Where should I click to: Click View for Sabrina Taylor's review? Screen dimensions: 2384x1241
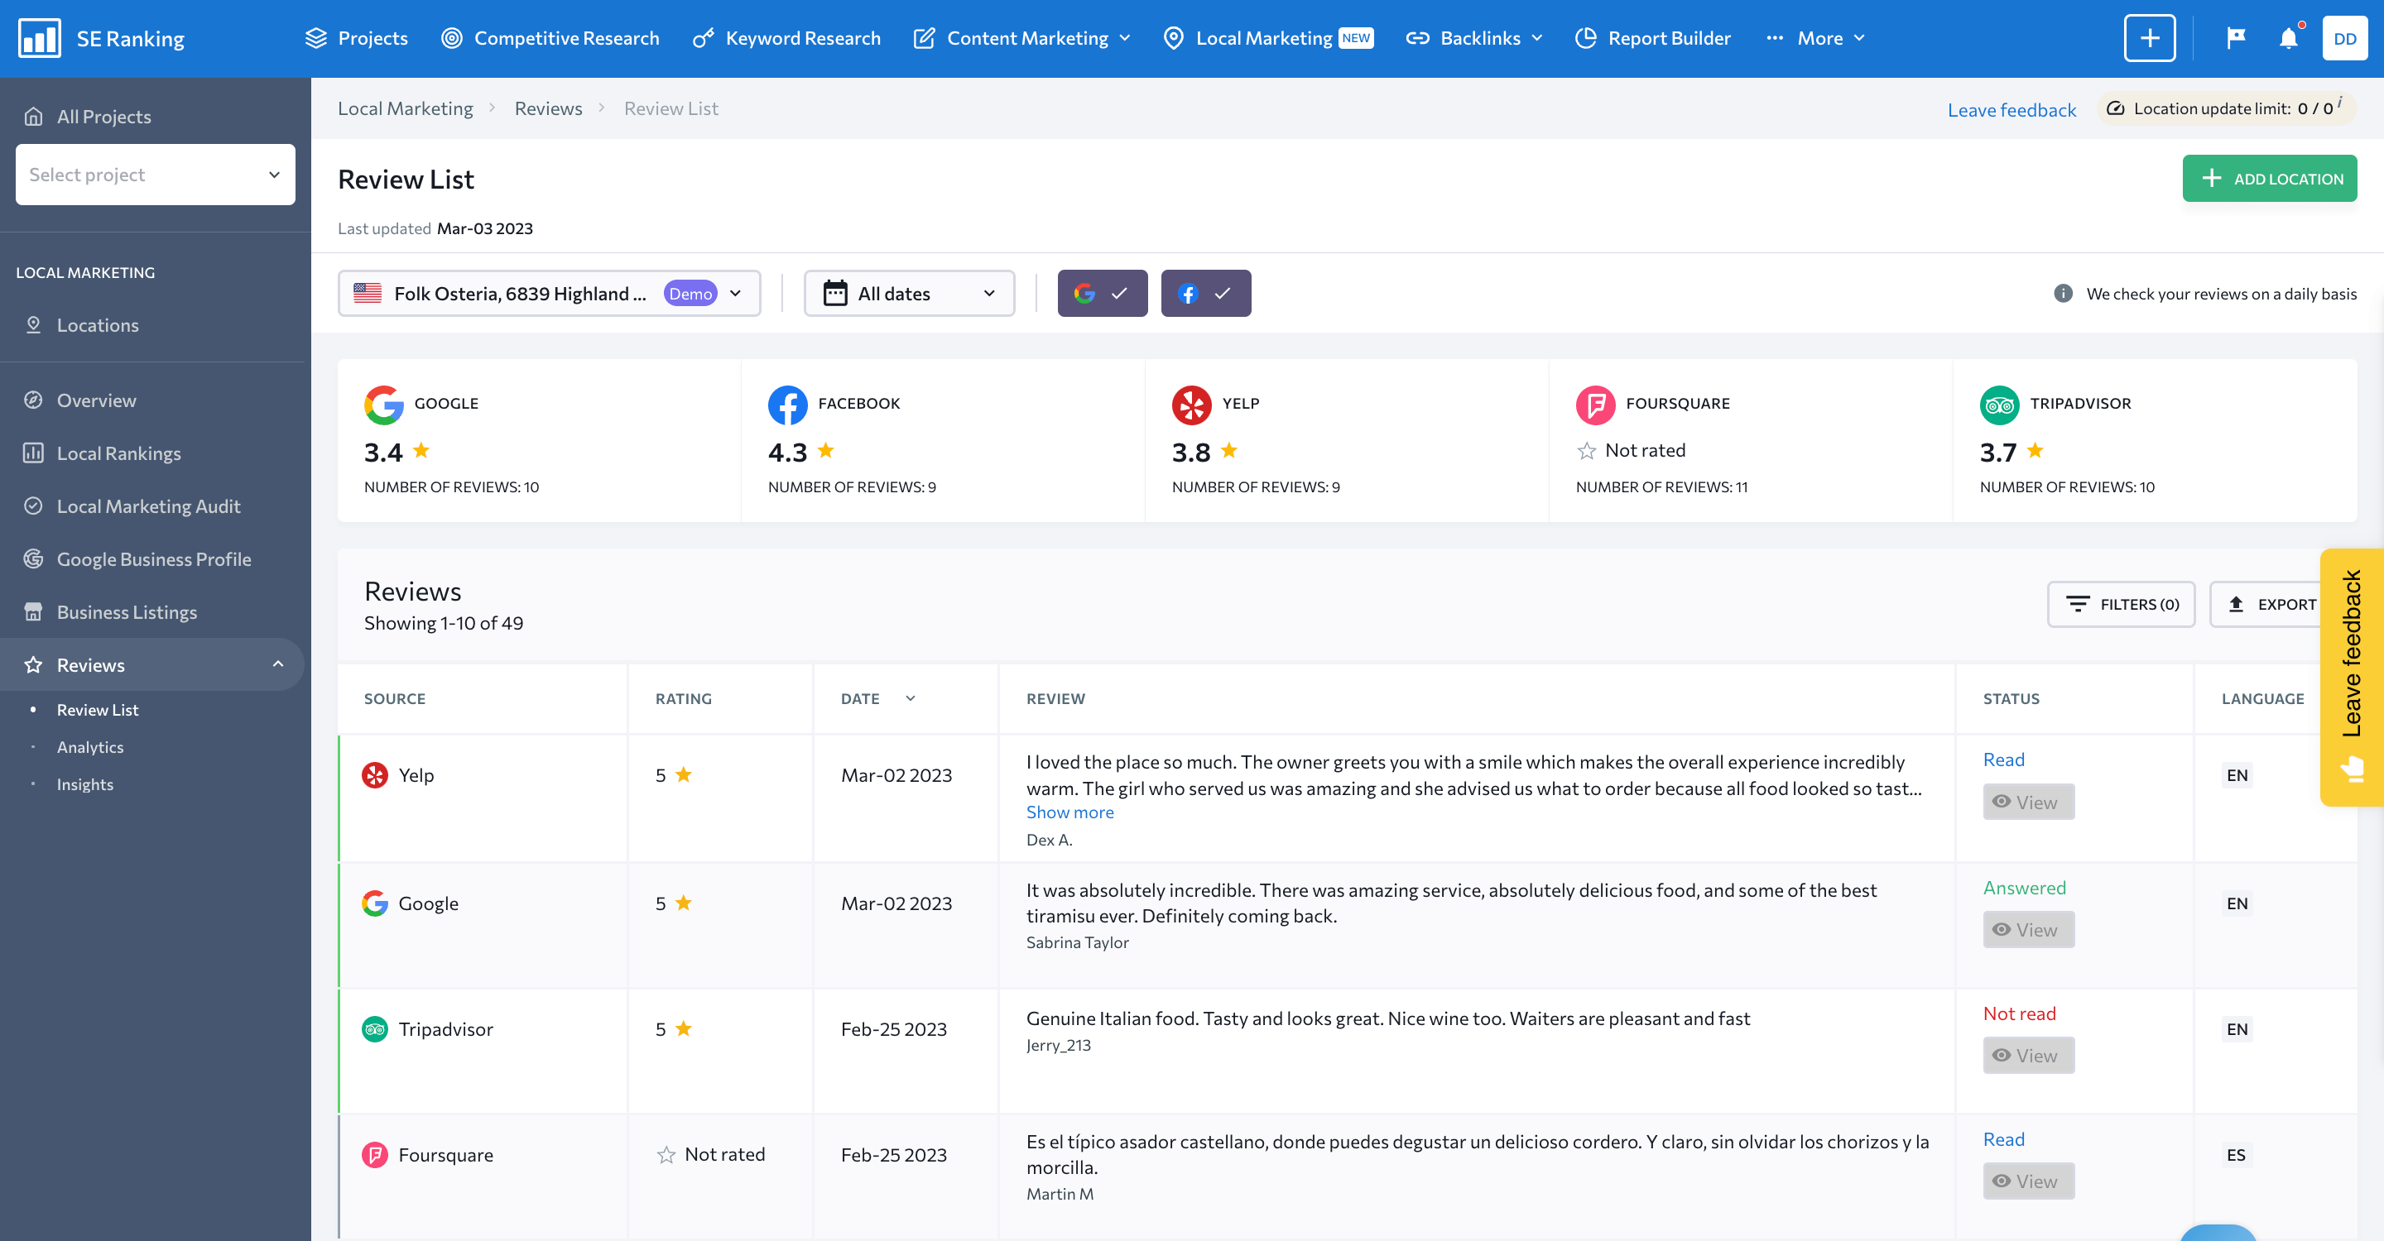[2029, 929]
